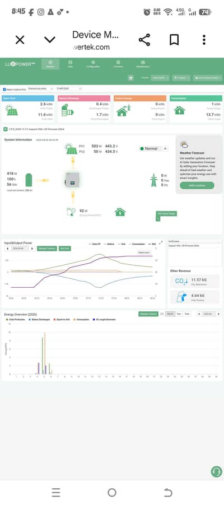
Task: Toggle Consumption series in power chart legend
Action: point(137,244)
